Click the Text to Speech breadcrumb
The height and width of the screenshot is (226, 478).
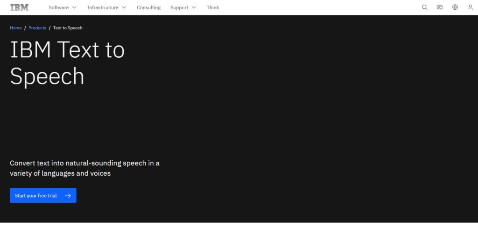68,28
